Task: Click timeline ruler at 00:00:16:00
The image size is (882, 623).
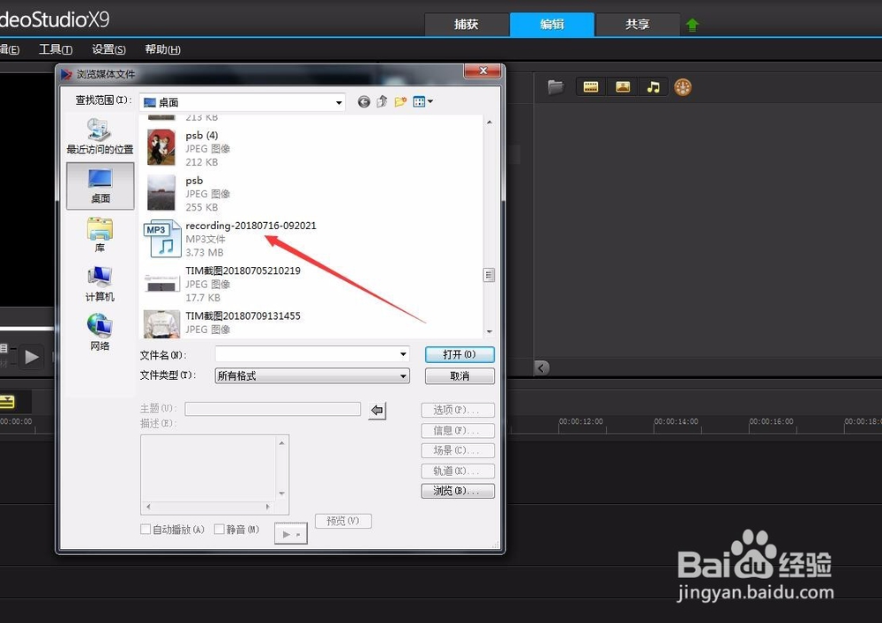Action: click(x=771, y=421)
